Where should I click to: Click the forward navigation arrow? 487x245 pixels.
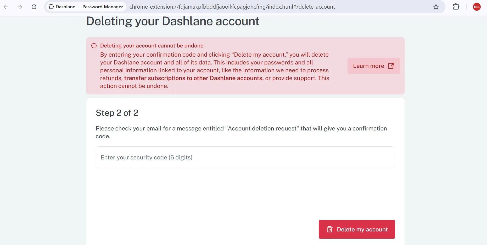20,7
